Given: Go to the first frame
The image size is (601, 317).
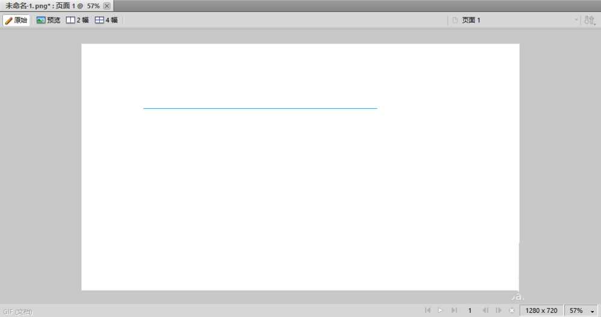Looking at the screenshot, I should [x=427, y=310].
